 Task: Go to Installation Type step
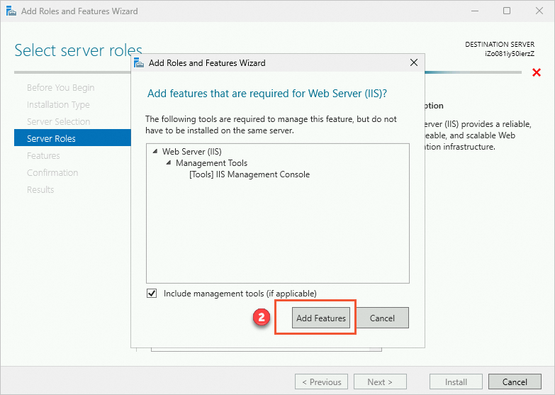pyautogui.click(x=58, y=104)
